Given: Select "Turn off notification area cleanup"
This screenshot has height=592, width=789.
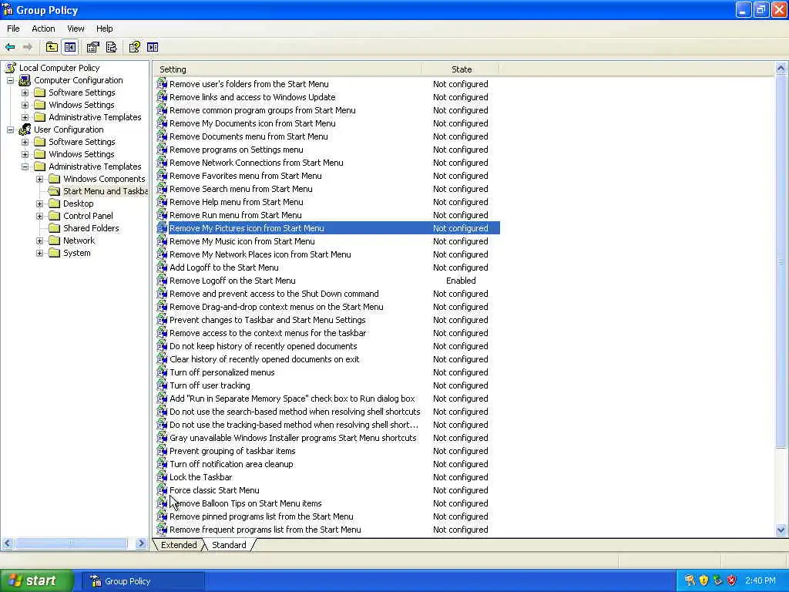Looking at the screenshot, I should pos(231,463).
